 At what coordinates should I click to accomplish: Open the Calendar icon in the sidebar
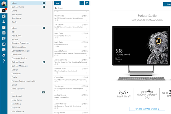click(x=4, y=16)
